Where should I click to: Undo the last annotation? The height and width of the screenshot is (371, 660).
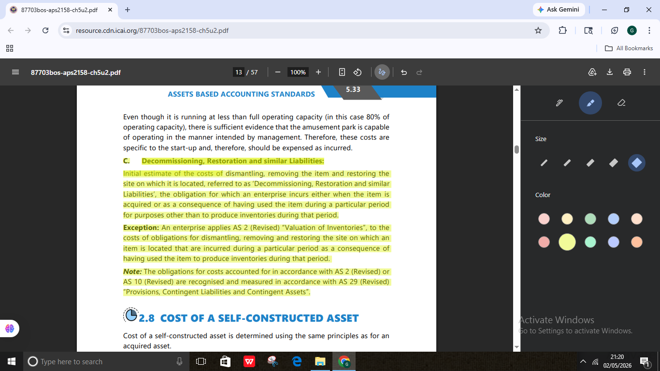pyautogui.click(x=404, y=72)
